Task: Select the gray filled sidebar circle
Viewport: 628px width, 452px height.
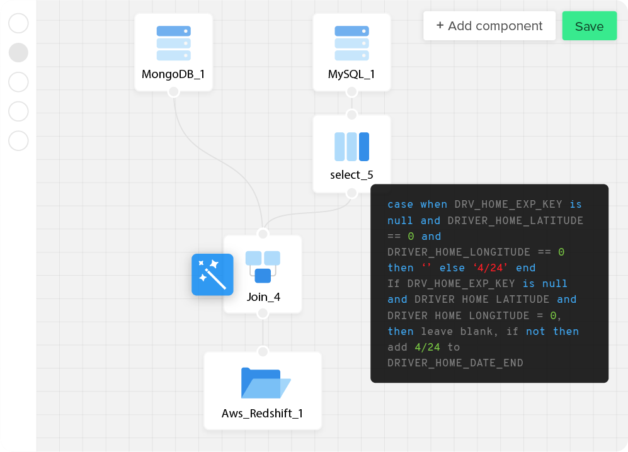Action: click(18, 53)
